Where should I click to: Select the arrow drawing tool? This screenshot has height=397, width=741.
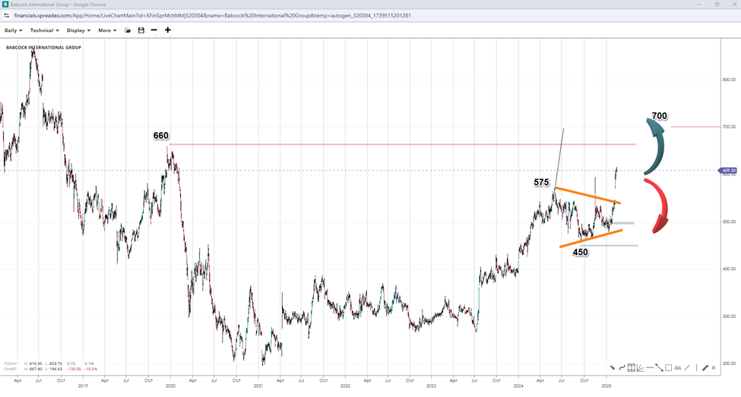[612, 367]
